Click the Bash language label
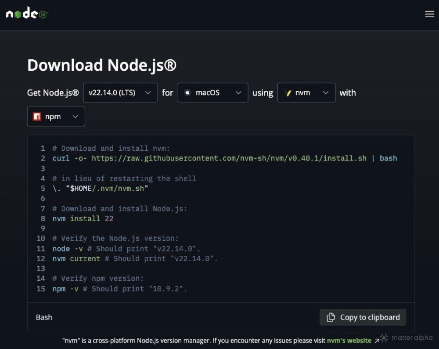Screen dimensions: 439x349 pos(44,317)
